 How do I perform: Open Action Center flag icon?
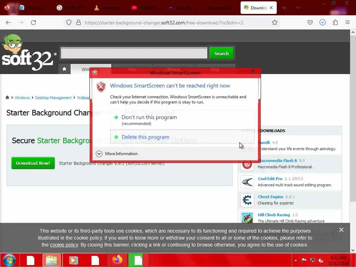tap(304, 260)
